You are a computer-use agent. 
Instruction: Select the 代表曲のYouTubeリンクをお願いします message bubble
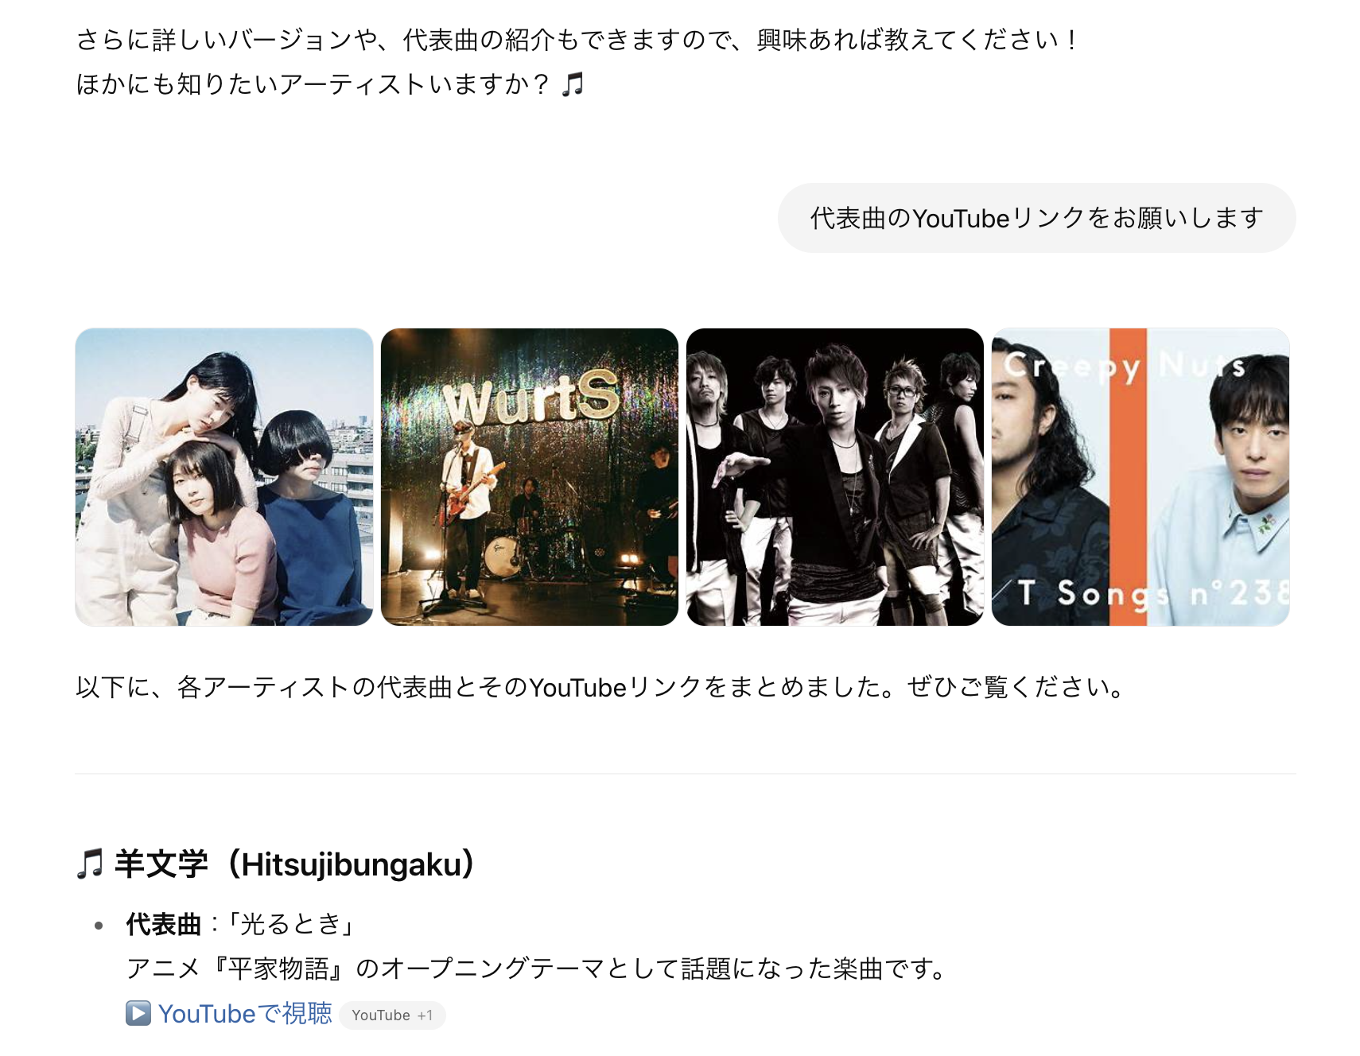[1036, 218]
